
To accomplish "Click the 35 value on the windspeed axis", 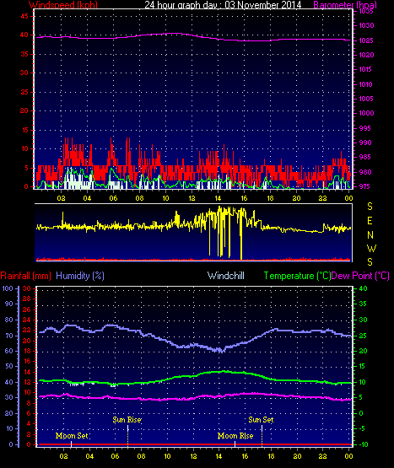I will (x=24, y=54).
